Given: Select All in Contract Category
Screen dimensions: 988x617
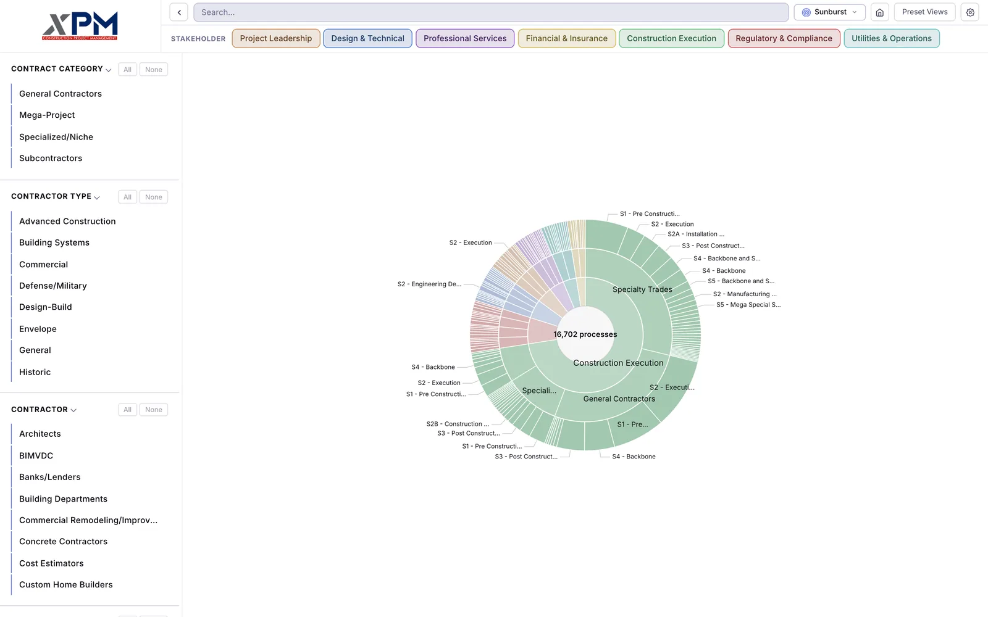Looking at the screenshot, I should 127,70.
